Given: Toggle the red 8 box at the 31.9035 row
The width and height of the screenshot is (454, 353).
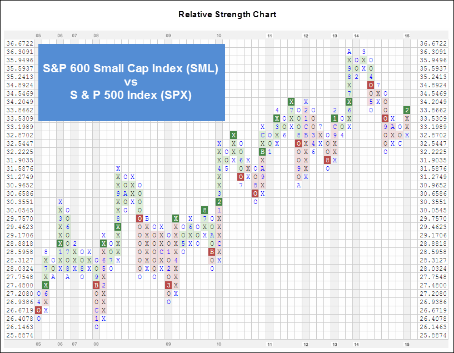Looking at the screenshot, I should tap(328, 160).
